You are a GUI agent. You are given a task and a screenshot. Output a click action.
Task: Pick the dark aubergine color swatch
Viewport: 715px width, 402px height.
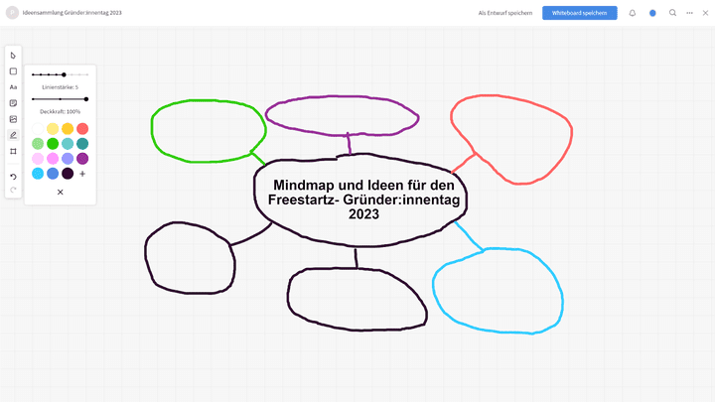68,173
